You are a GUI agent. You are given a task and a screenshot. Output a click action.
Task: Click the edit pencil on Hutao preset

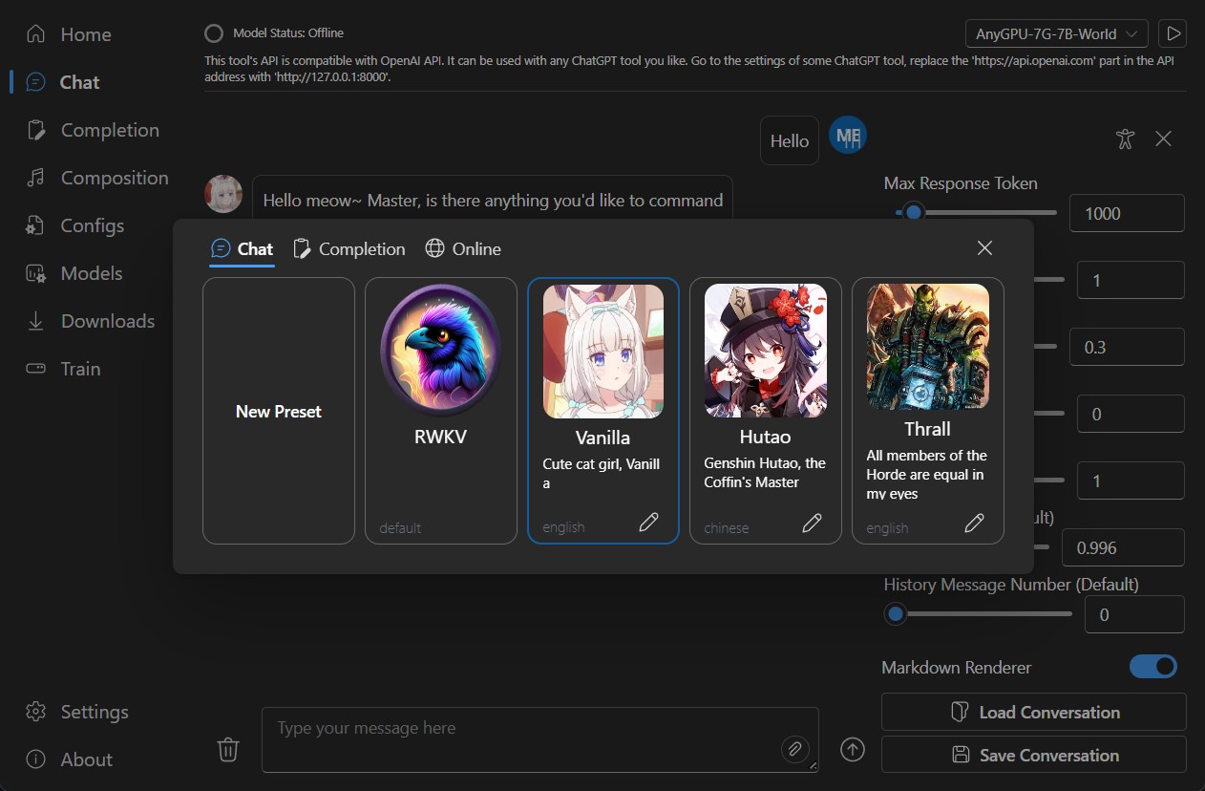coord(812,523)
